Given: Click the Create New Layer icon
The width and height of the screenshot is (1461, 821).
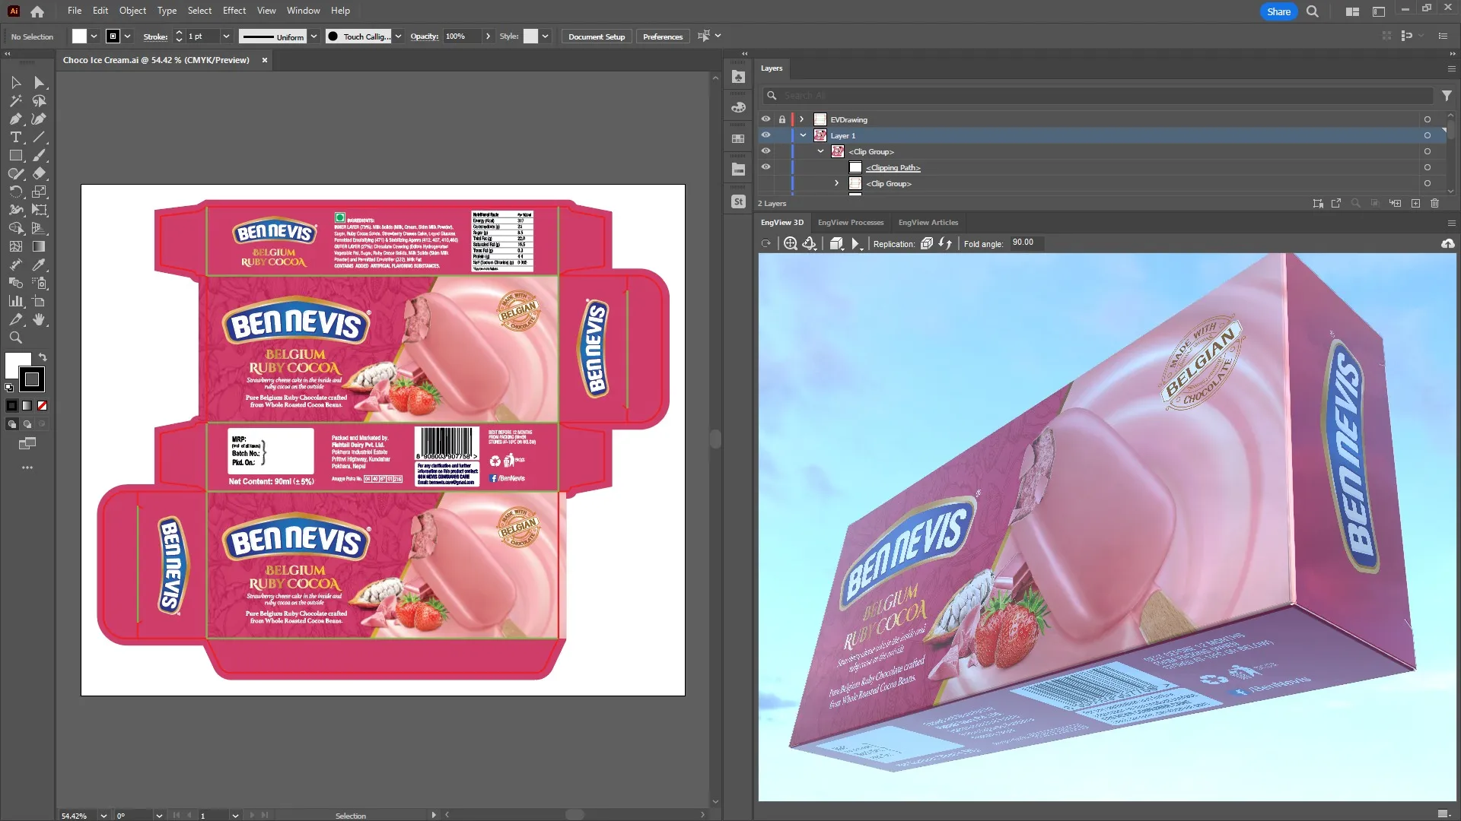Looking at the screenshot, I should (x=1415, y=203).
